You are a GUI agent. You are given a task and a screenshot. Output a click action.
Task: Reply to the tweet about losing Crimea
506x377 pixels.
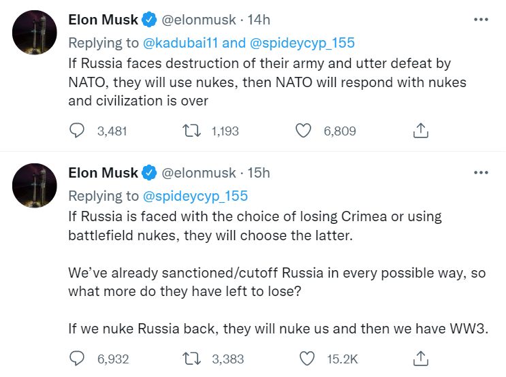(x=78, y=358)
